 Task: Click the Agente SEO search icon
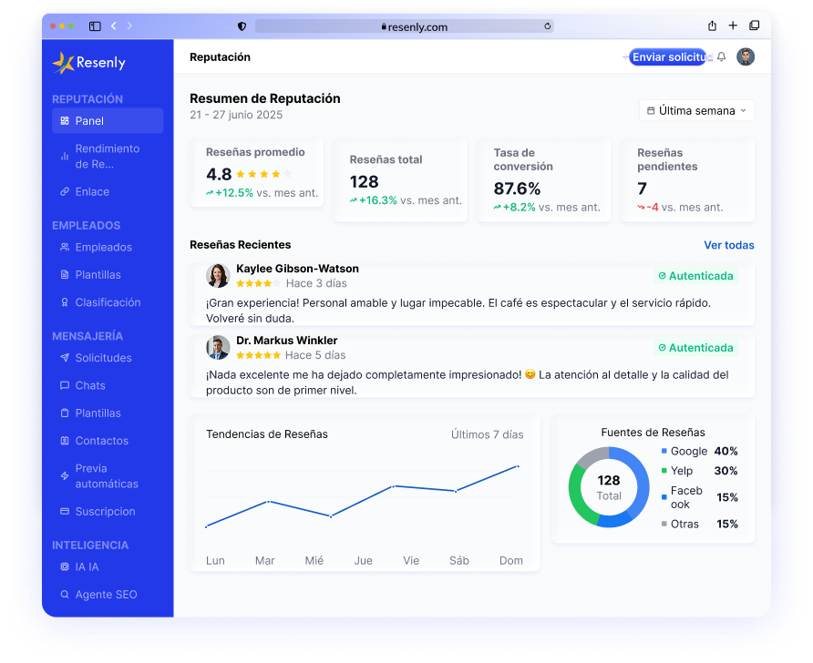tap(65, 594)
